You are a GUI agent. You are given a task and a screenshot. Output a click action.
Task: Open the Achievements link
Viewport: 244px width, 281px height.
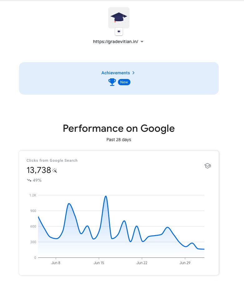[115, 73]
